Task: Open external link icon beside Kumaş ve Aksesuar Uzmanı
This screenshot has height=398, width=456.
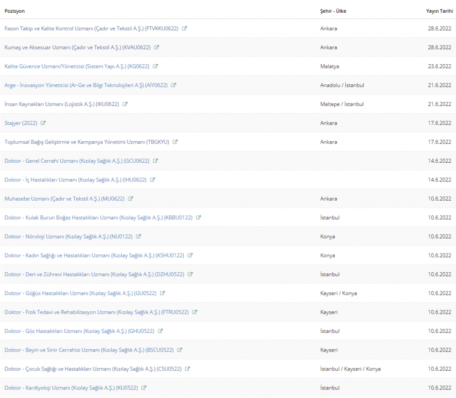Action: point(156,47)
